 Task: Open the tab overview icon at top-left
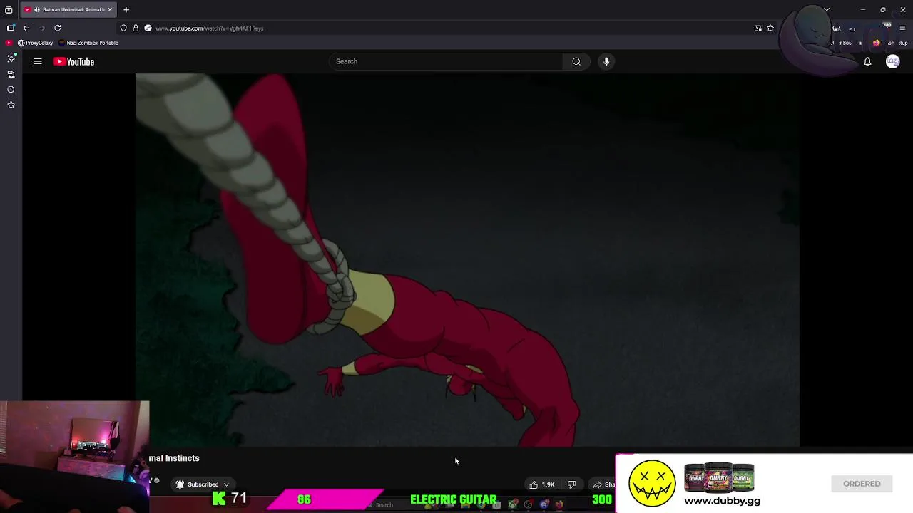[9, 9]
